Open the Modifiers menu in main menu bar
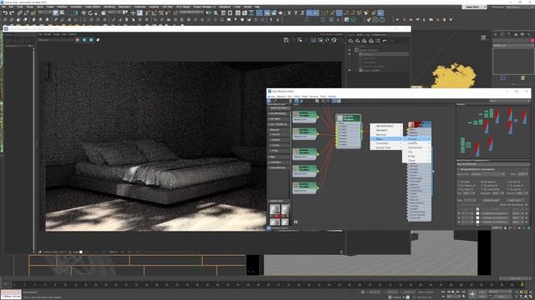The width and height of the screenshot is (535, 300). [62, 7]
